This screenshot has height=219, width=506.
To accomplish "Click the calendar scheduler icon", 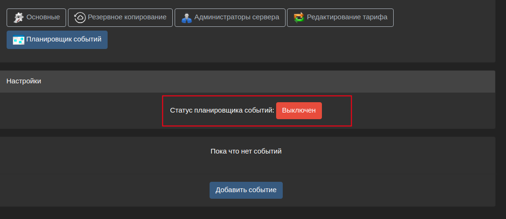I will coord(19,40).
